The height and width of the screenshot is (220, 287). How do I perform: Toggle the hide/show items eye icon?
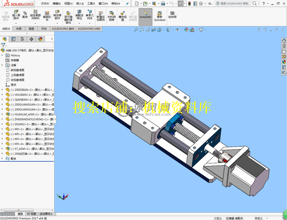[178, 30]
